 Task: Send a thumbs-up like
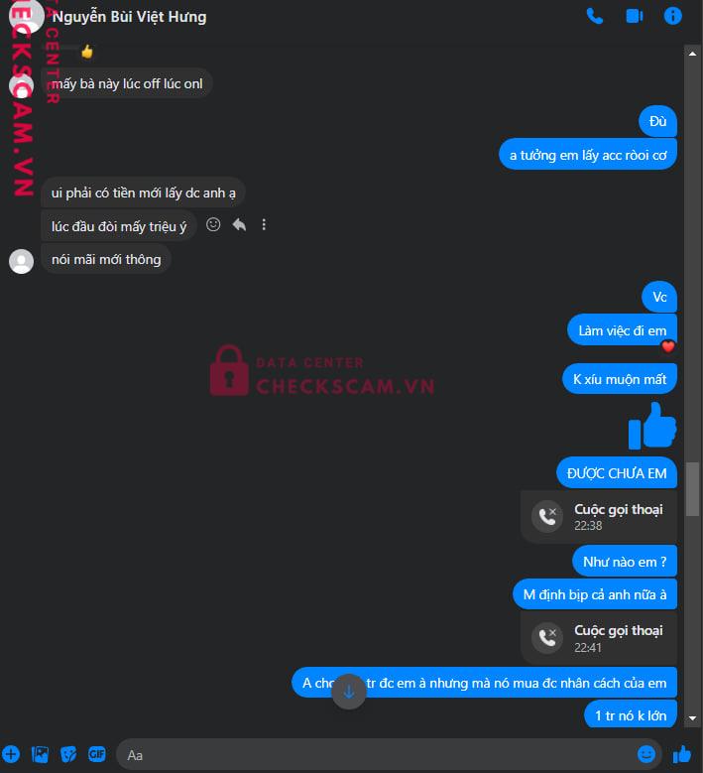(x=682, y=754)
